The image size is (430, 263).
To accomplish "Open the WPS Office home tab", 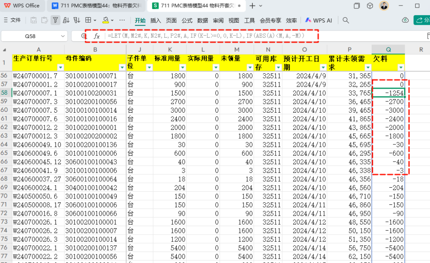I will pyautogui.click(x=22, y=5).
